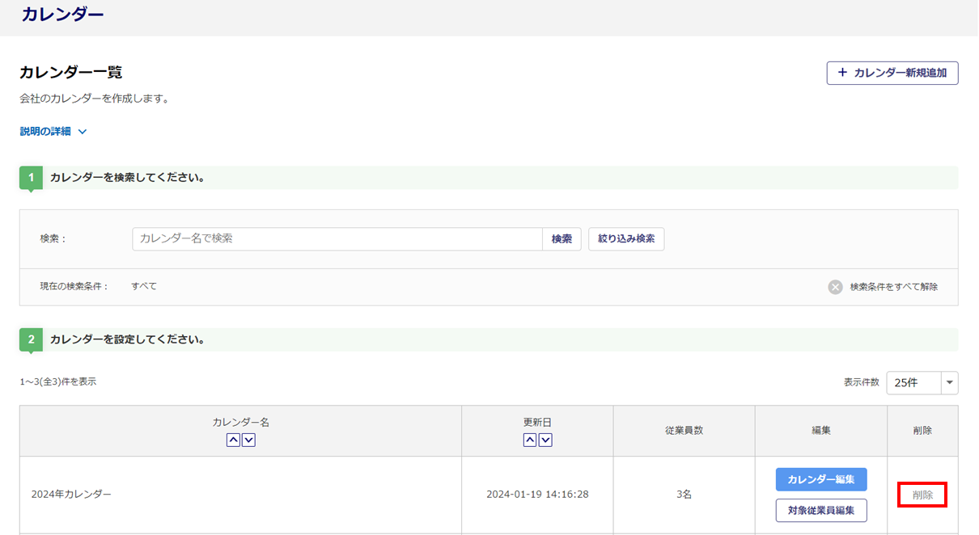Clear all filters via 検索条件をすべて解除 icon
Viewport: 979px width, 535px height.
point(835,287)
